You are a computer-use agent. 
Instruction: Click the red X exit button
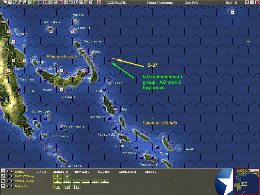click(257, 2)
